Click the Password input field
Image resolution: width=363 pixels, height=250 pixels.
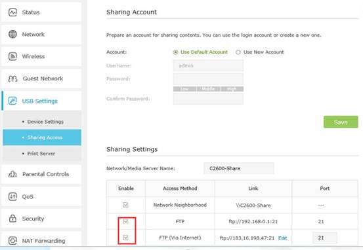click(208, 79)
